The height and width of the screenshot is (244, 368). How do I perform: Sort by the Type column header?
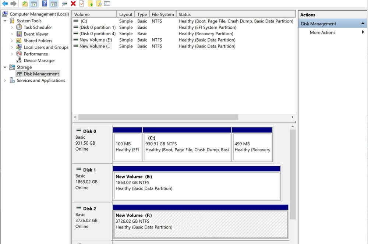(142, 14)
